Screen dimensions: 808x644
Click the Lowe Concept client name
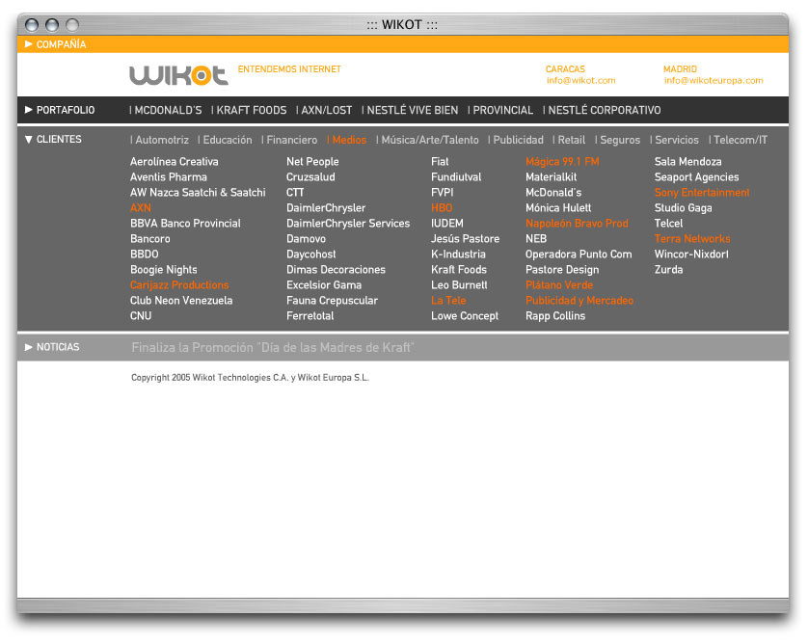465,316
